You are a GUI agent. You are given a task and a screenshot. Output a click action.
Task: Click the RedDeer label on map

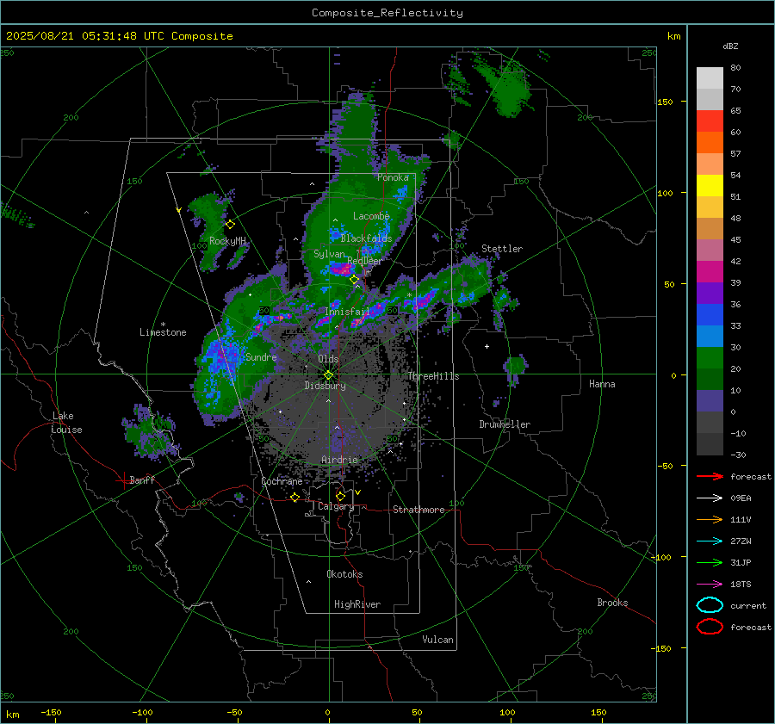coord(365,261)
